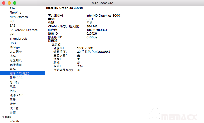Select FireWire in the sidebar
Screen dimensions: 204x123
[x=15, y=13]
